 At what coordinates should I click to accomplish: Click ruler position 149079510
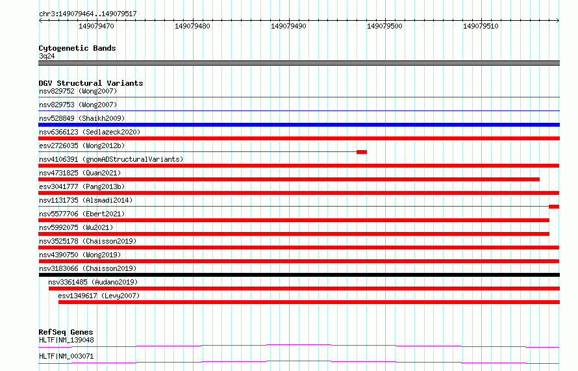coord(481,26)
